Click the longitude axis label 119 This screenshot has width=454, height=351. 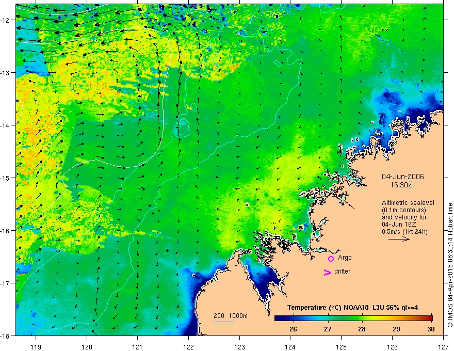click(36, 347)
